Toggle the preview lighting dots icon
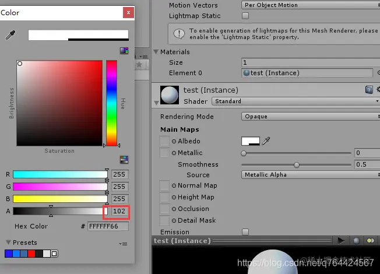The height and width of the screenshot is (274, 380). coord(370,241)
